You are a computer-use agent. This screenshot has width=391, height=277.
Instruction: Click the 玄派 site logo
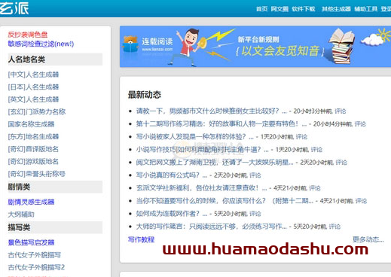[14, 8]
